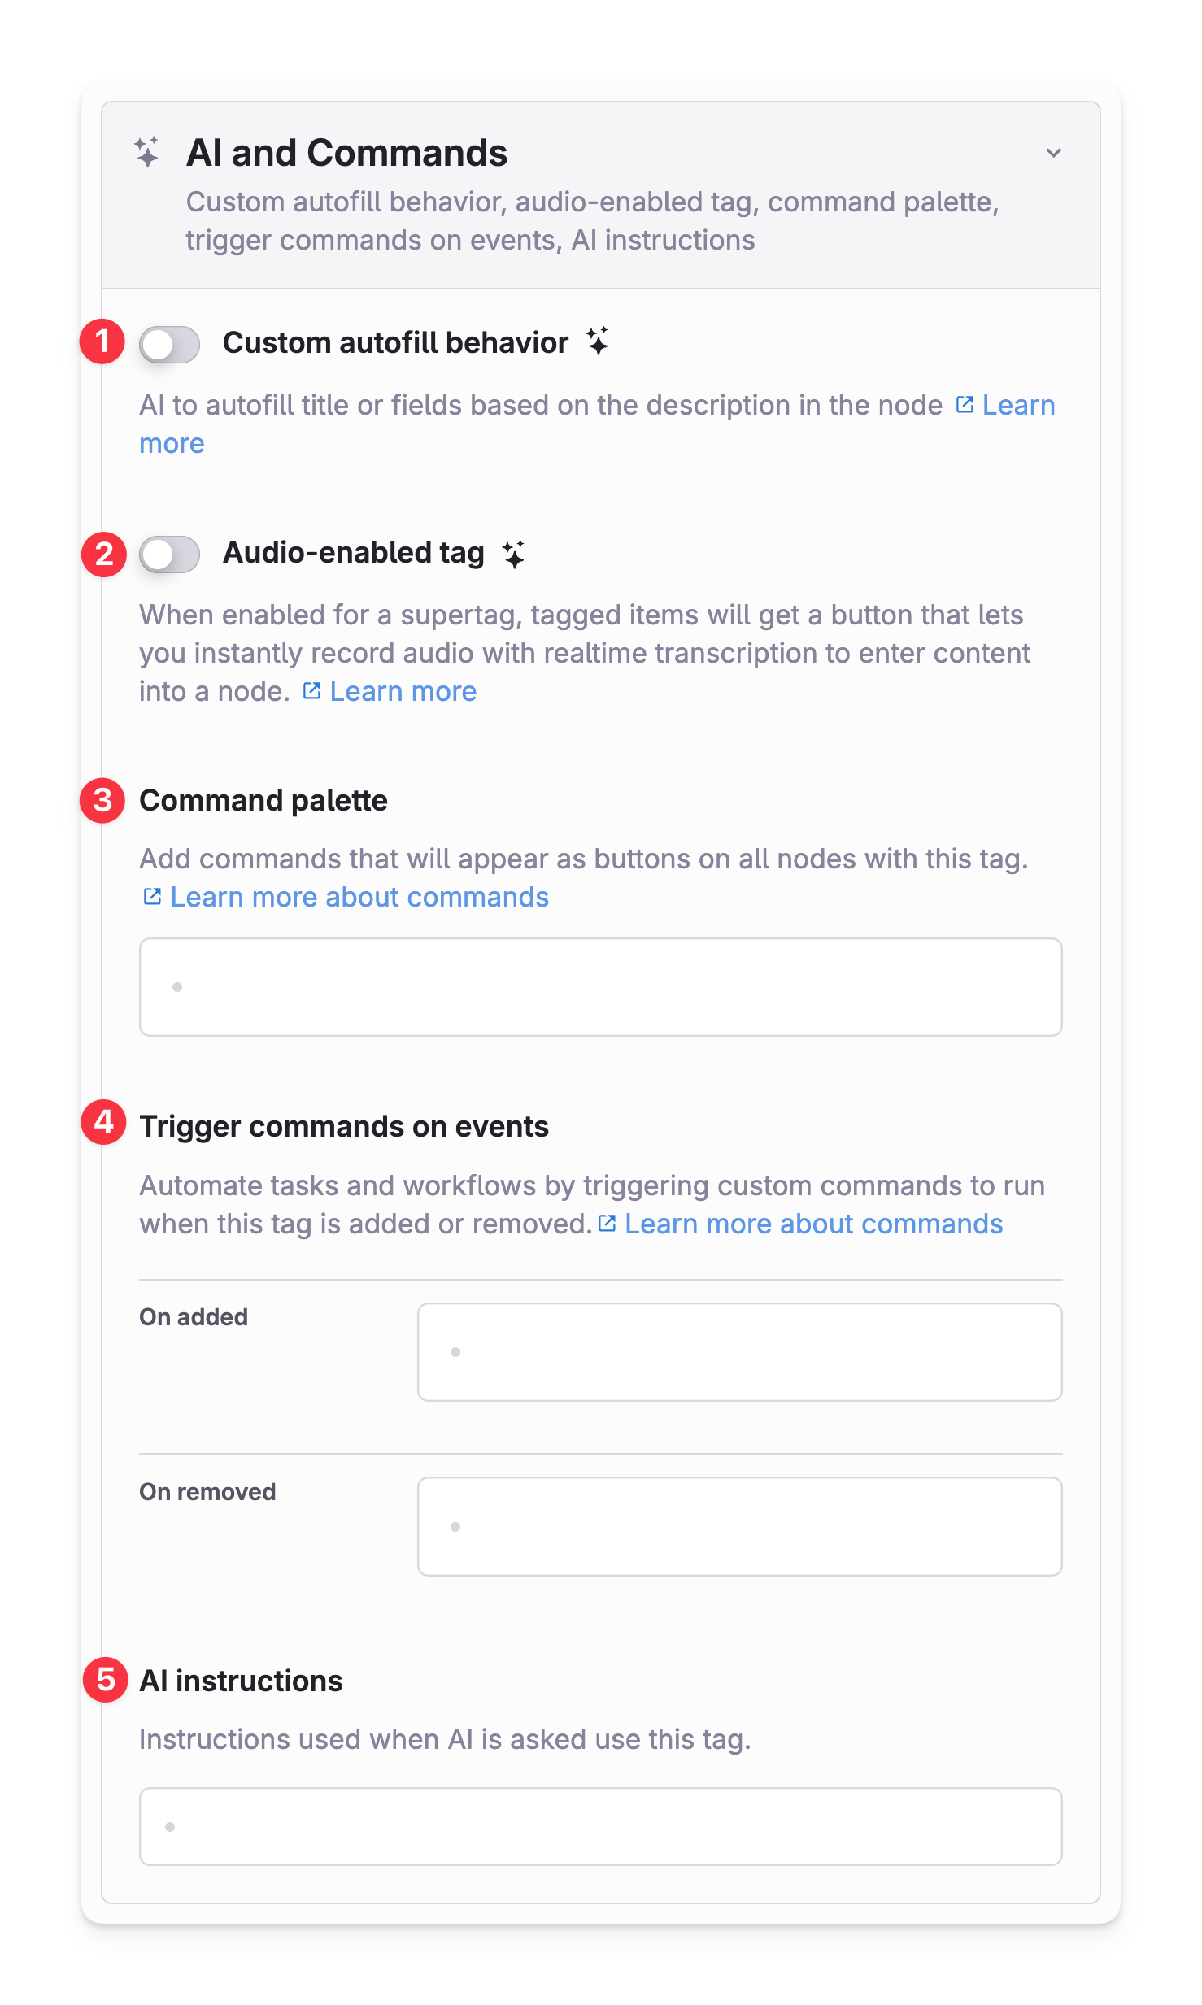
Task: Click external link icon before autofill Learn more
Action: [x=965, y=405]
